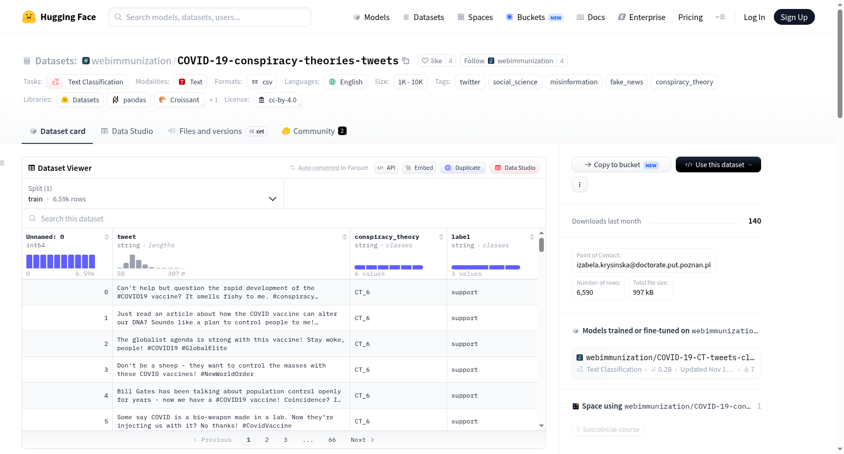Click the page vertical scrollbar

(x=840, y=63)
